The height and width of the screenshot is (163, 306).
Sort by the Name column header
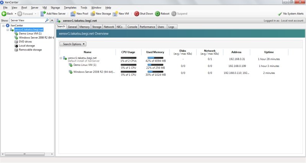[88, 52]
